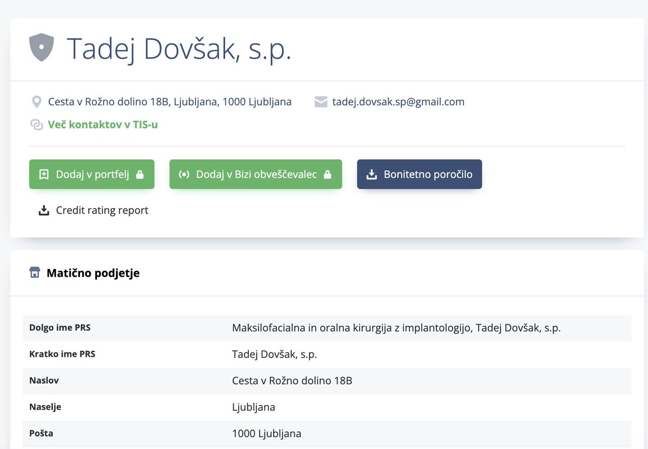Click the Matično podjetje section heading
The height and width of the screenshot is (449, 648).
coord(93,273)
